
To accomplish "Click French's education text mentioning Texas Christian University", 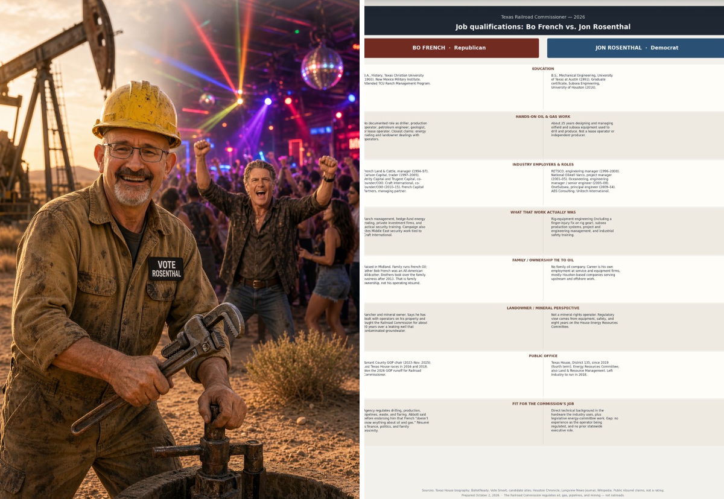I will [397, 80].
